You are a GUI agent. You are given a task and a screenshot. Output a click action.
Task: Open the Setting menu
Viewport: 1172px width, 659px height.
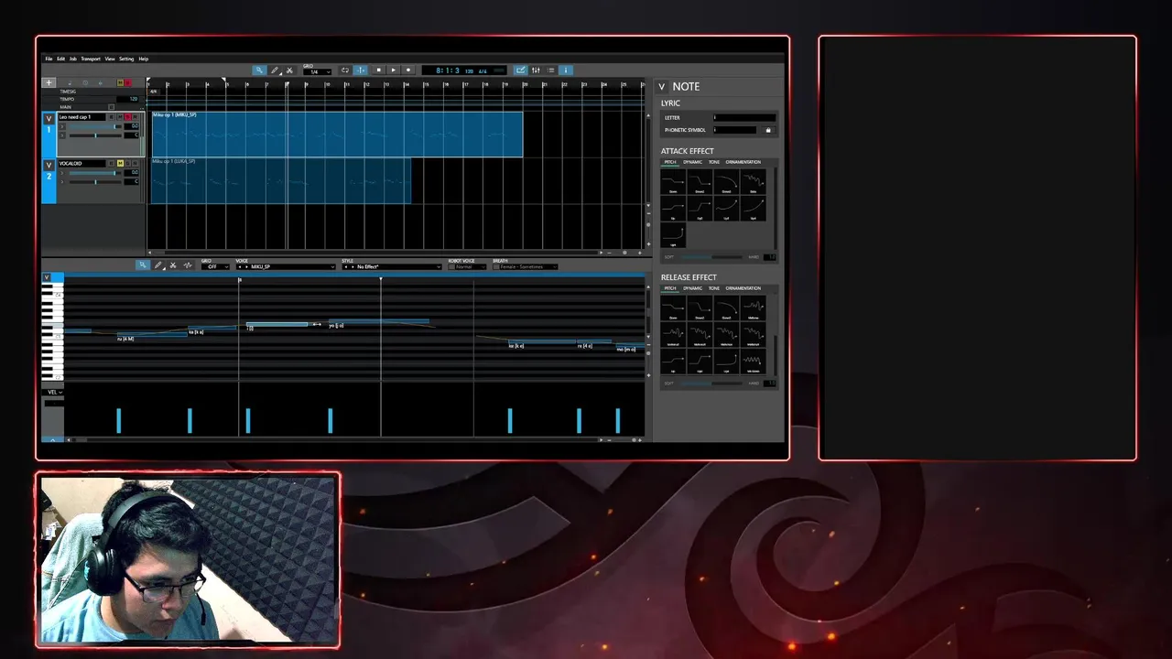[x=126, y=59]
